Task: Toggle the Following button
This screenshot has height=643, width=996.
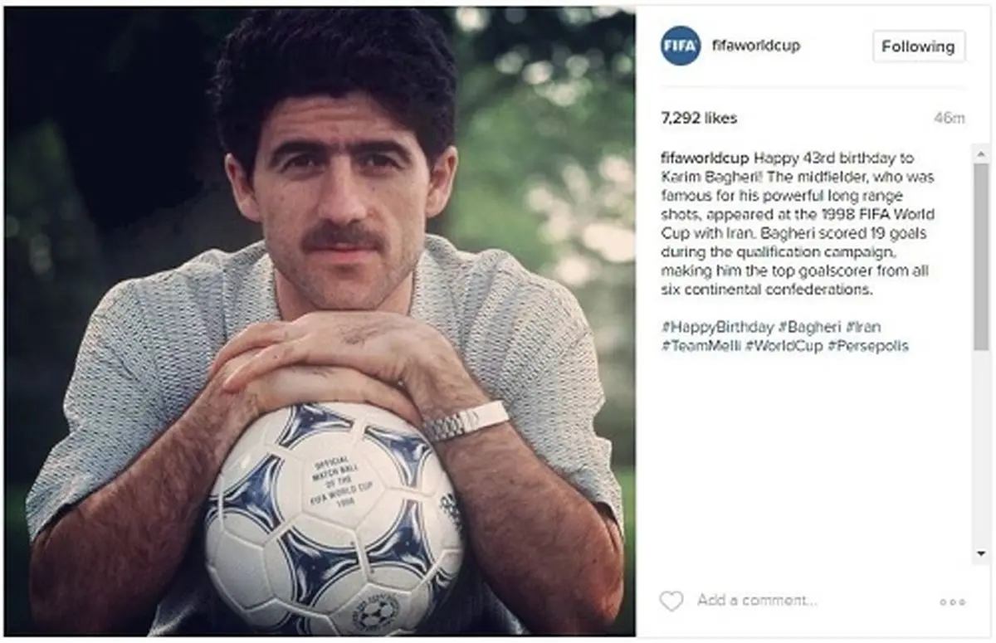Action: point(919,46)
